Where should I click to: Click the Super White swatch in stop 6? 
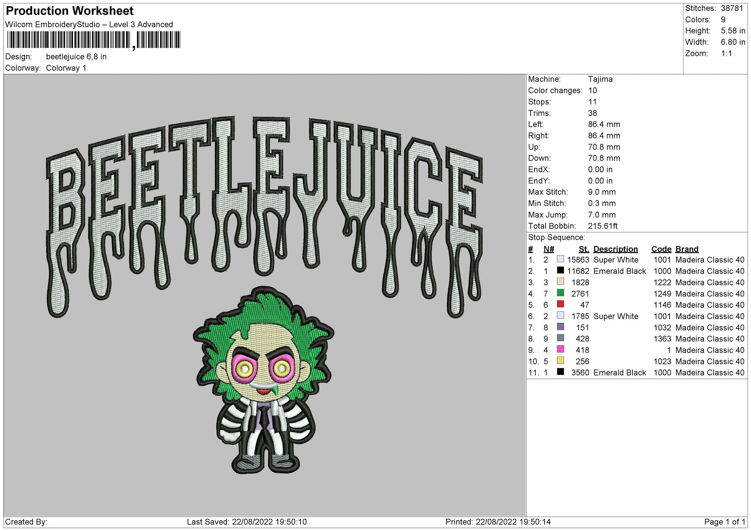(x=560, y=316)
